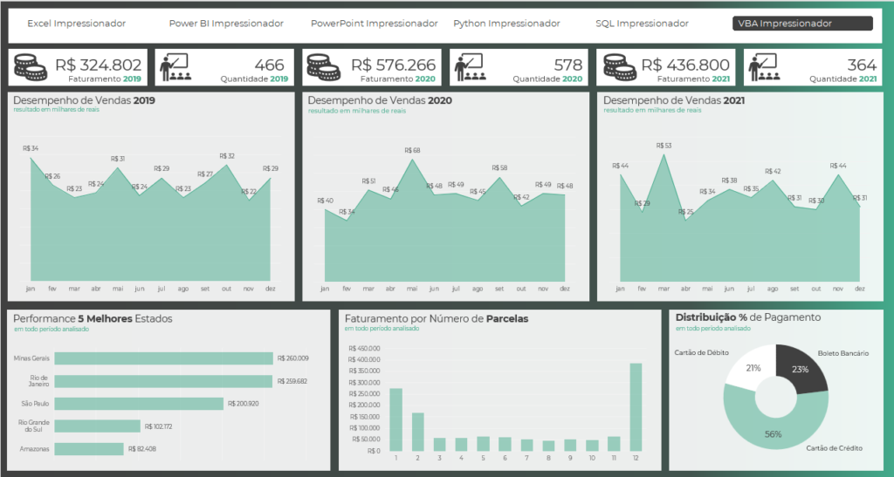
Task: Select the Amazonas bar
Action: click(89, 448)
